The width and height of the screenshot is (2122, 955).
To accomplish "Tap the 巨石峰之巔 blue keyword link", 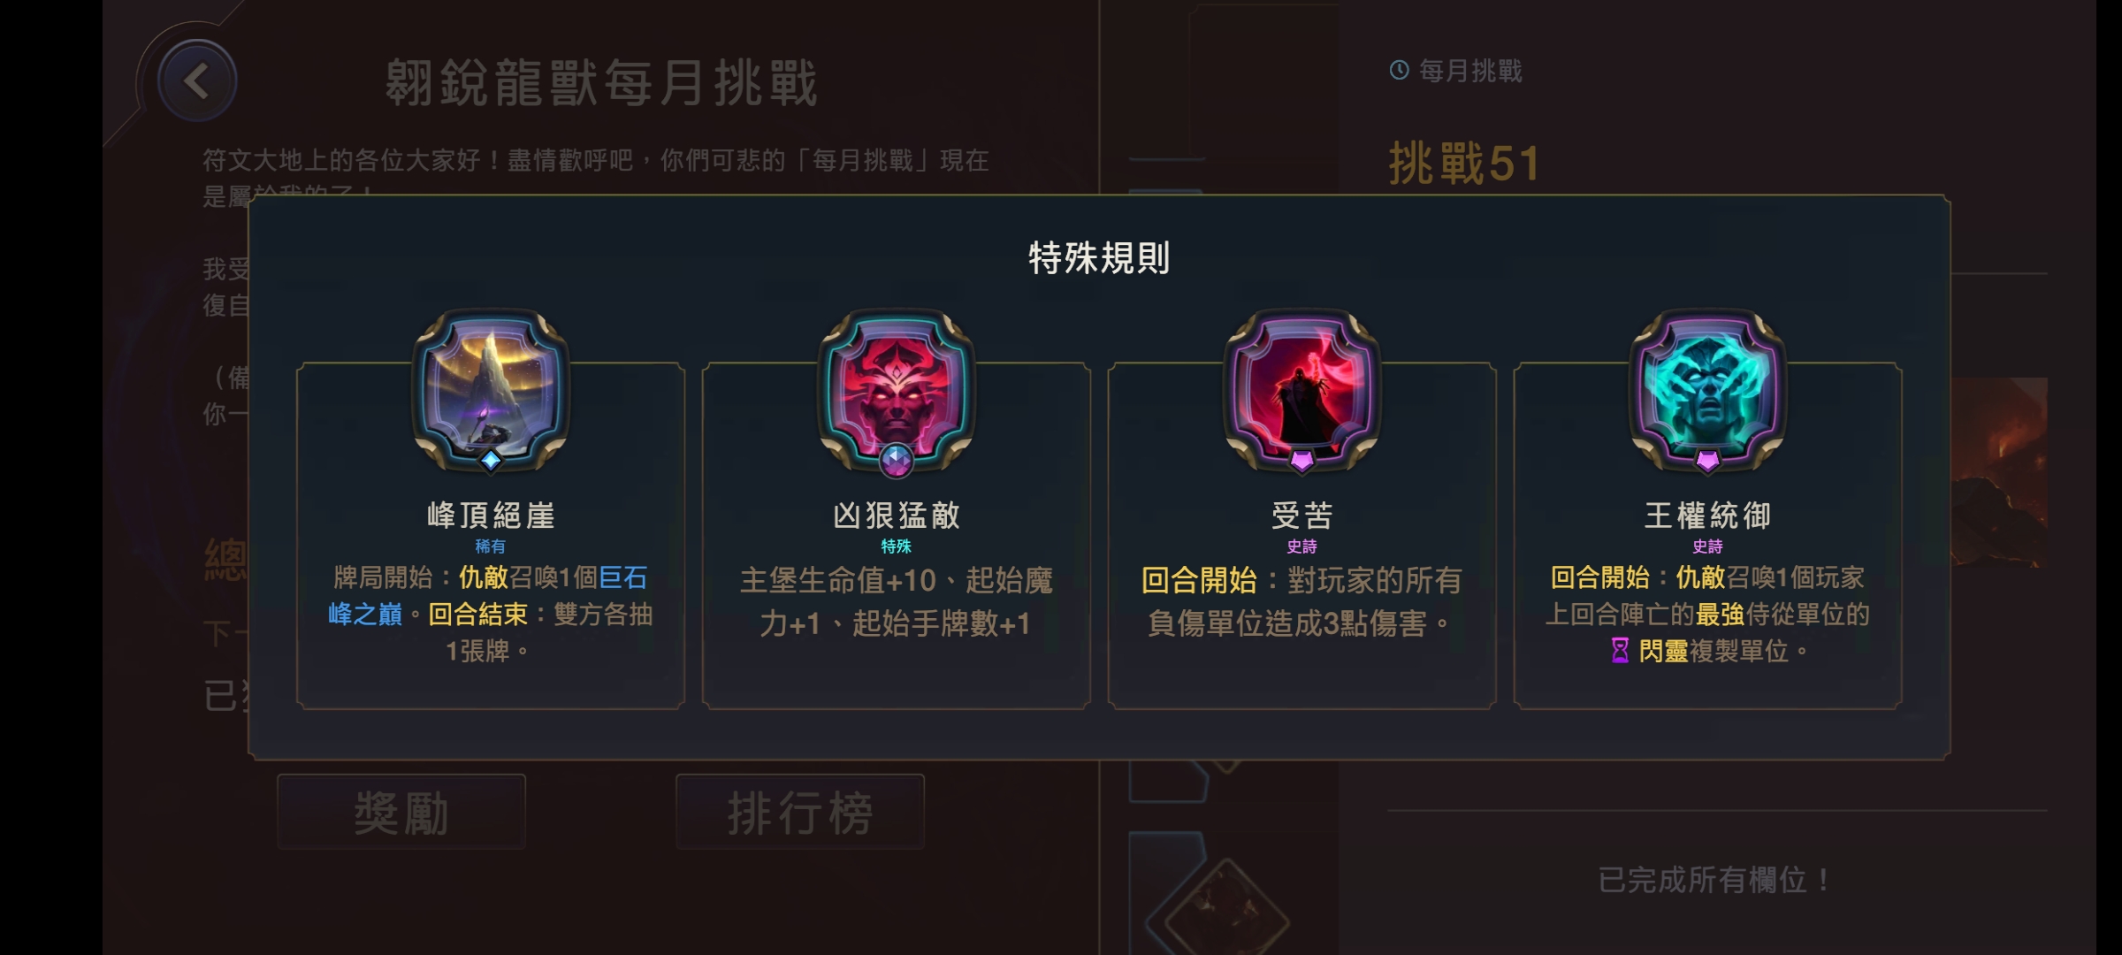I will click(488, 596).
